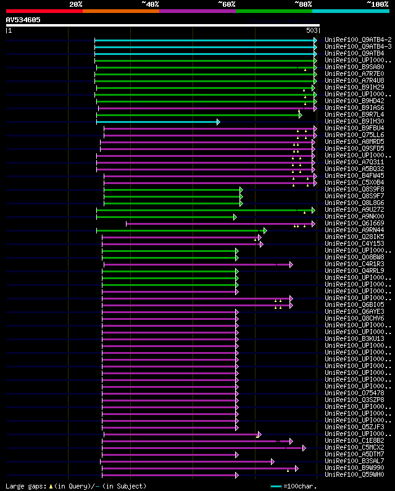The image size is (395, 491).
Task: Click the query end position 503 label
Action: tap(312, 30)
